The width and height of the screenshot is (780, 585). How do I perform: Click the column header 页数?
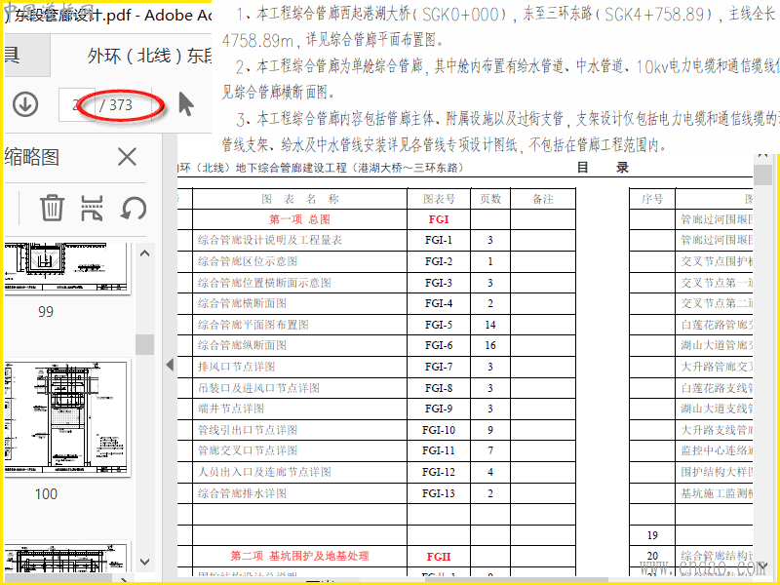point(490,199)
